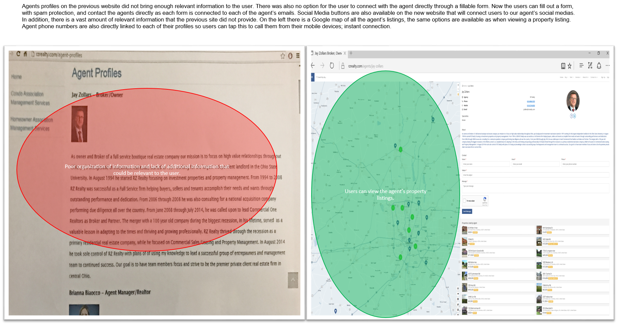Expand the About Us menu in site navigation
618x325 pixels.
[585, 77]
